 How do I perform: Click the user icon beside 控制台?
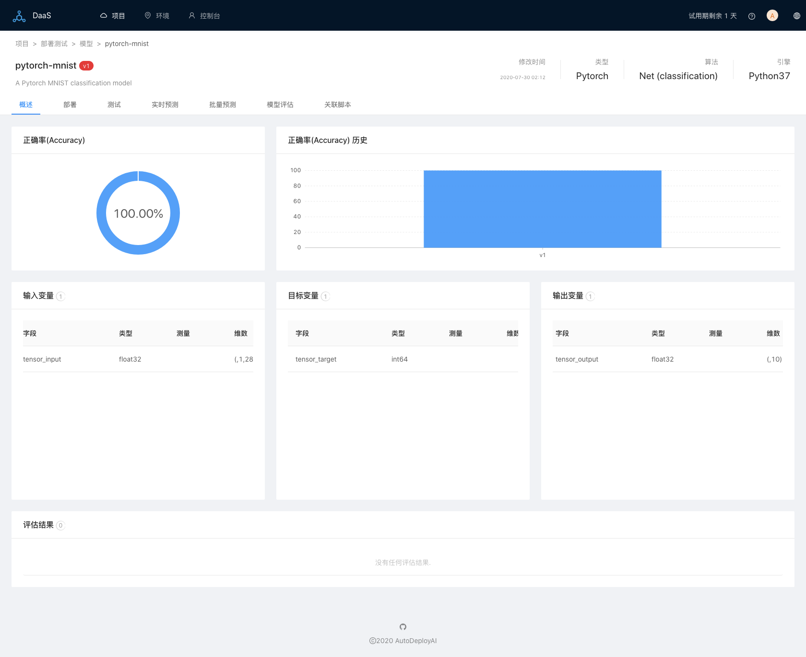(x=192, y=16)
